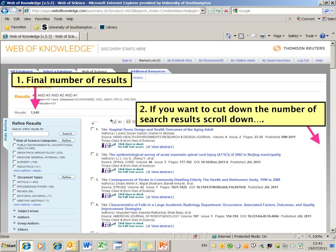Click the Log Out link
Image resolution: width=336 pixels, height=252 pixels.
point(303,60)
